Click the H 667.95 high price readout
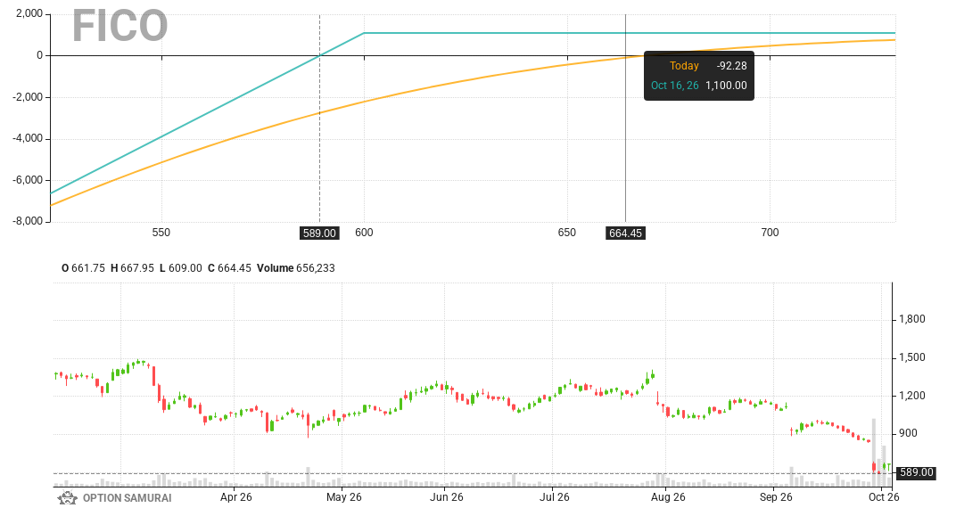Screen dimensions: 956x508 (132, 268)
